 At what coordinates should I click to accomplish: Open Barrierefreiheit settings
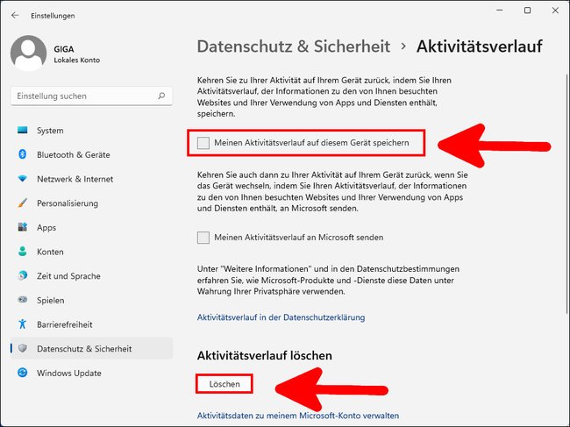click(x=65, y=324)
